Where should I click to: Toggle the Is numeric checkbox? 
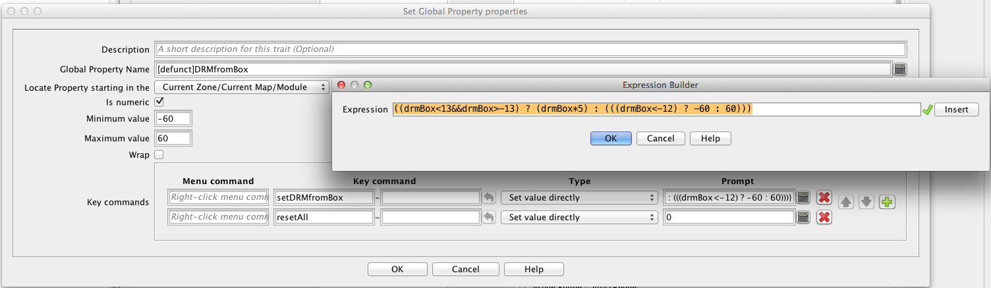pyautogui.click(x=159, y=102)
